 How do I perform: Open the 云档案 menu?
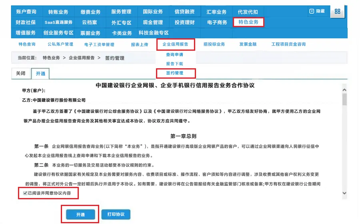point(89,22)
